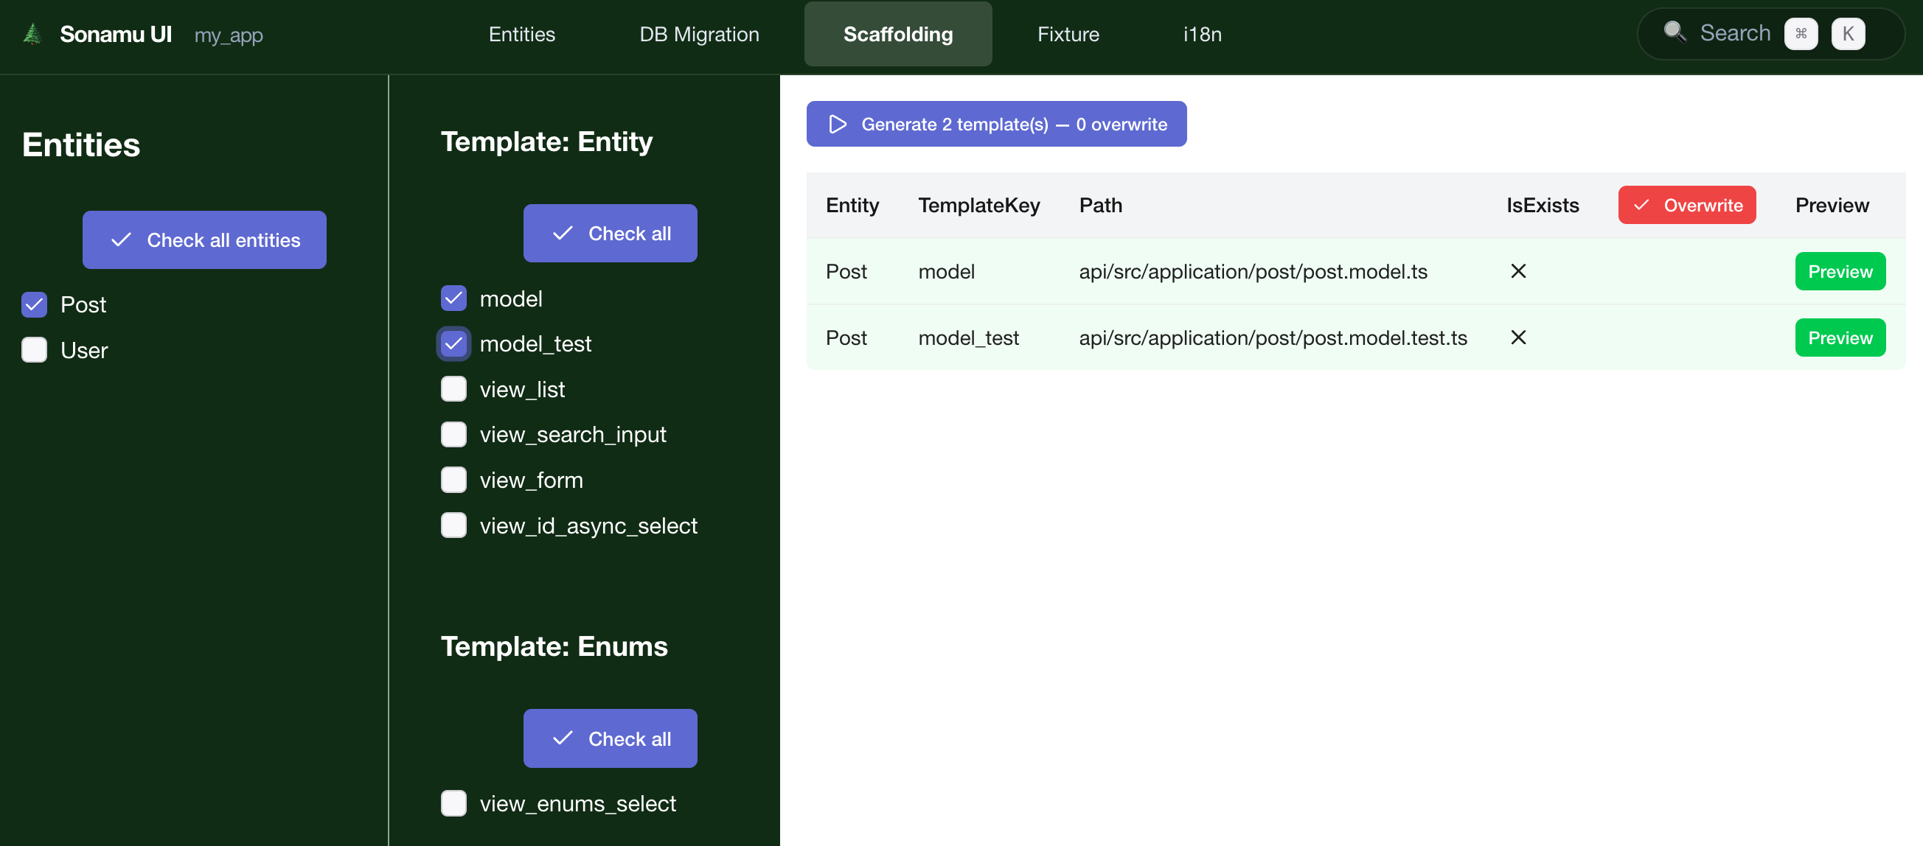
Task: Click the K key badge in search
Action: (x=1848, y=34)
